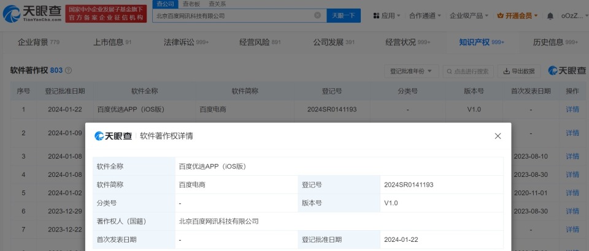Expand the 企业级产品 dropdown
Viewport: 589px width, 251px height.
[469, 16]
